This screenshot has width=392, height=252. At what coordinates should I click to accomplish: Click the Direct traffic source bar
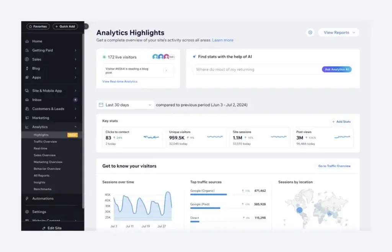(195, 221)
